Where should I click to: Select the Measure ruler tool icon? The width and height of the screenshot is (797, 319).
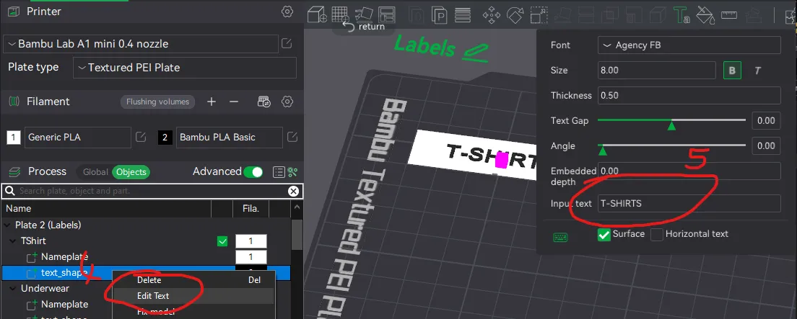[729, 14]
